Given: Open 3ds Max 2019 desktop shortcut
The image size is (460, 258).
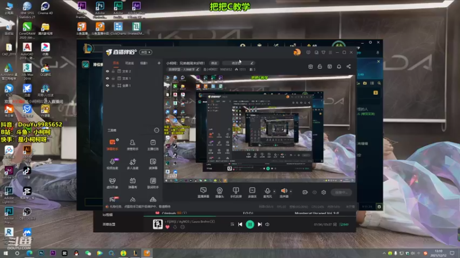Looking at the screenshot, I should point(27,71).
